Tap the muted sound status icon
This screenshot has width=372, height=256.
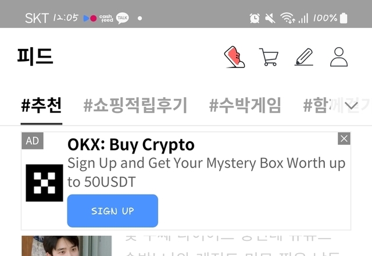[x=270, y=18]
